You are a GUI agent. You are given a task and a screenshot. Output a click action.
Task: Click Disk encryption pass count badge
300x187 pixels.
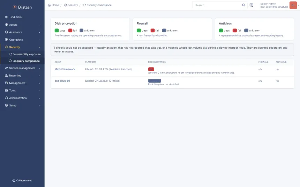pos(57,31)
